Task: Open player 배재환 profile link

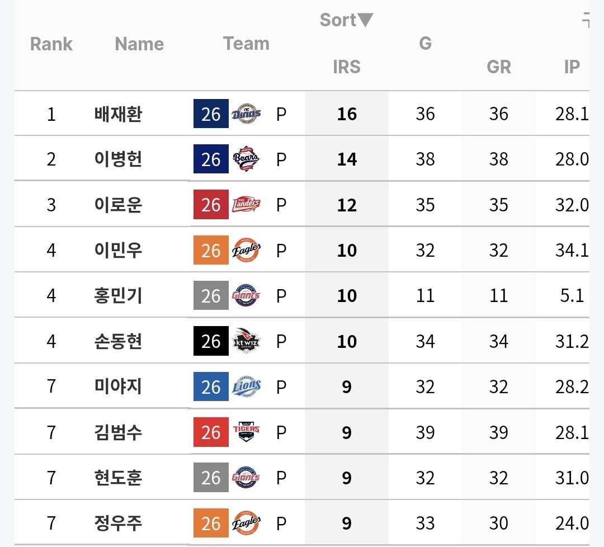Action: pyautogui.click(x=118, y=114)
